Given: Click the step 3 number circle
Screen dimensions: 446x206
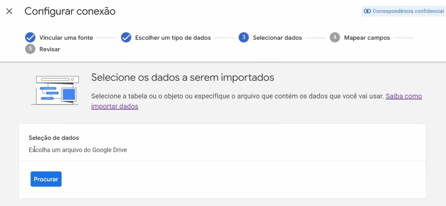Looking at the screenshot, I should click(x=243, y=37).
